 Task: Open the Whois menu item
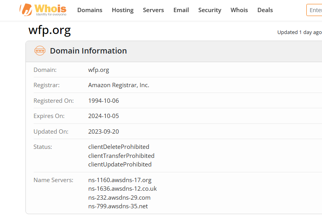[x=239, y=10]
